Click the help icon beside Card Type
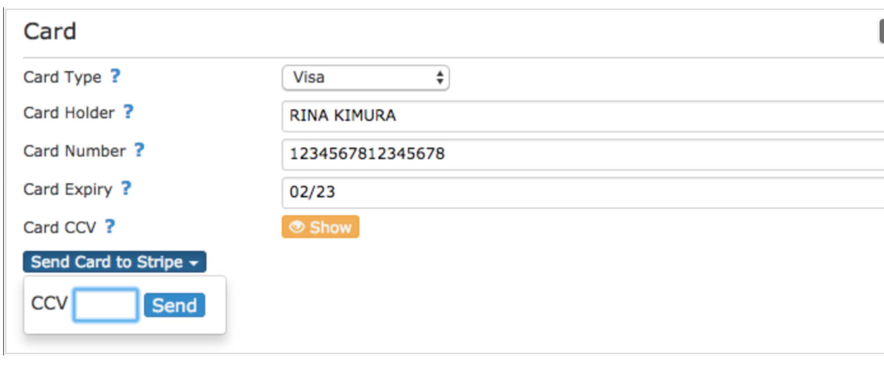Screen dimensions: 884x367 (116, 76)
